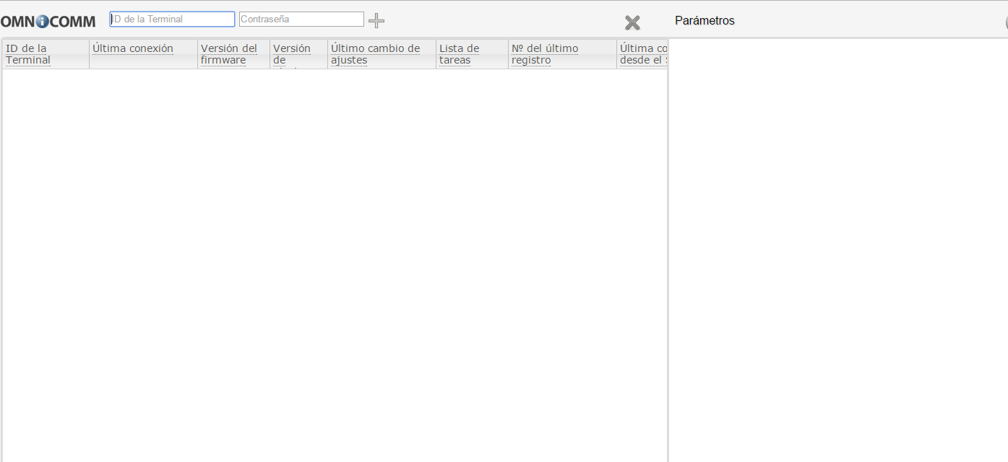Sort by the ID de la Terminal column header
Viewport: 1008px width, 462px height.
(28, 54)
